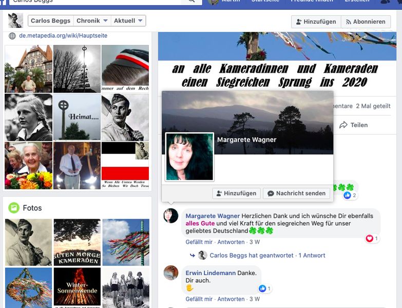Click Hinzufügen in Margarete Wagner hover card
Screen dimensions: 402x308
click(x=236, y=194)
